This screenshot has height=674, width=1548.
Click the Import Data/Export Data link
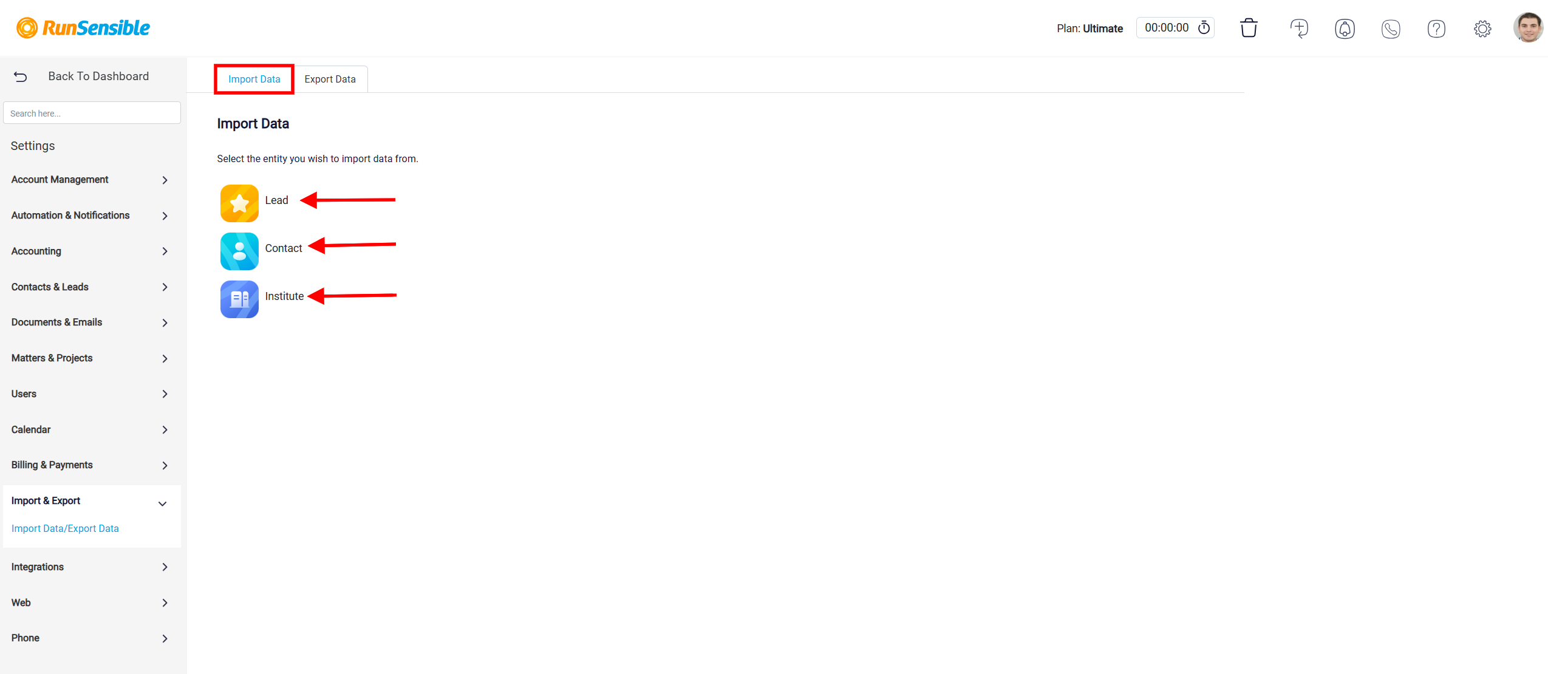64,528
